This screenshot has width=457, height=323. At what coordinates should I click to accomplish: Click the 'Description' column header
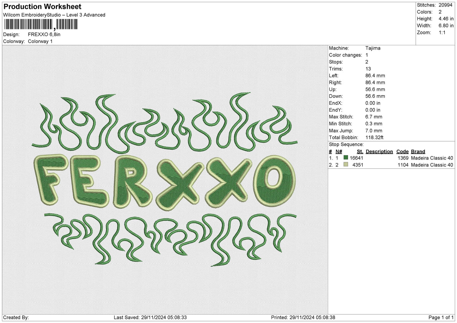tap(379, 151)
